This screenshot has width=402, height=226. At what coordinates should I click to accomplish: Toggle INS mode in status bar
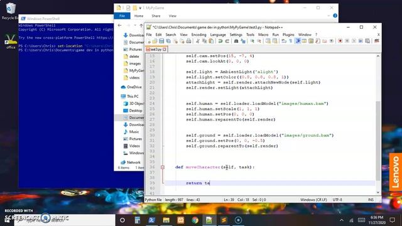coord(371,200)
